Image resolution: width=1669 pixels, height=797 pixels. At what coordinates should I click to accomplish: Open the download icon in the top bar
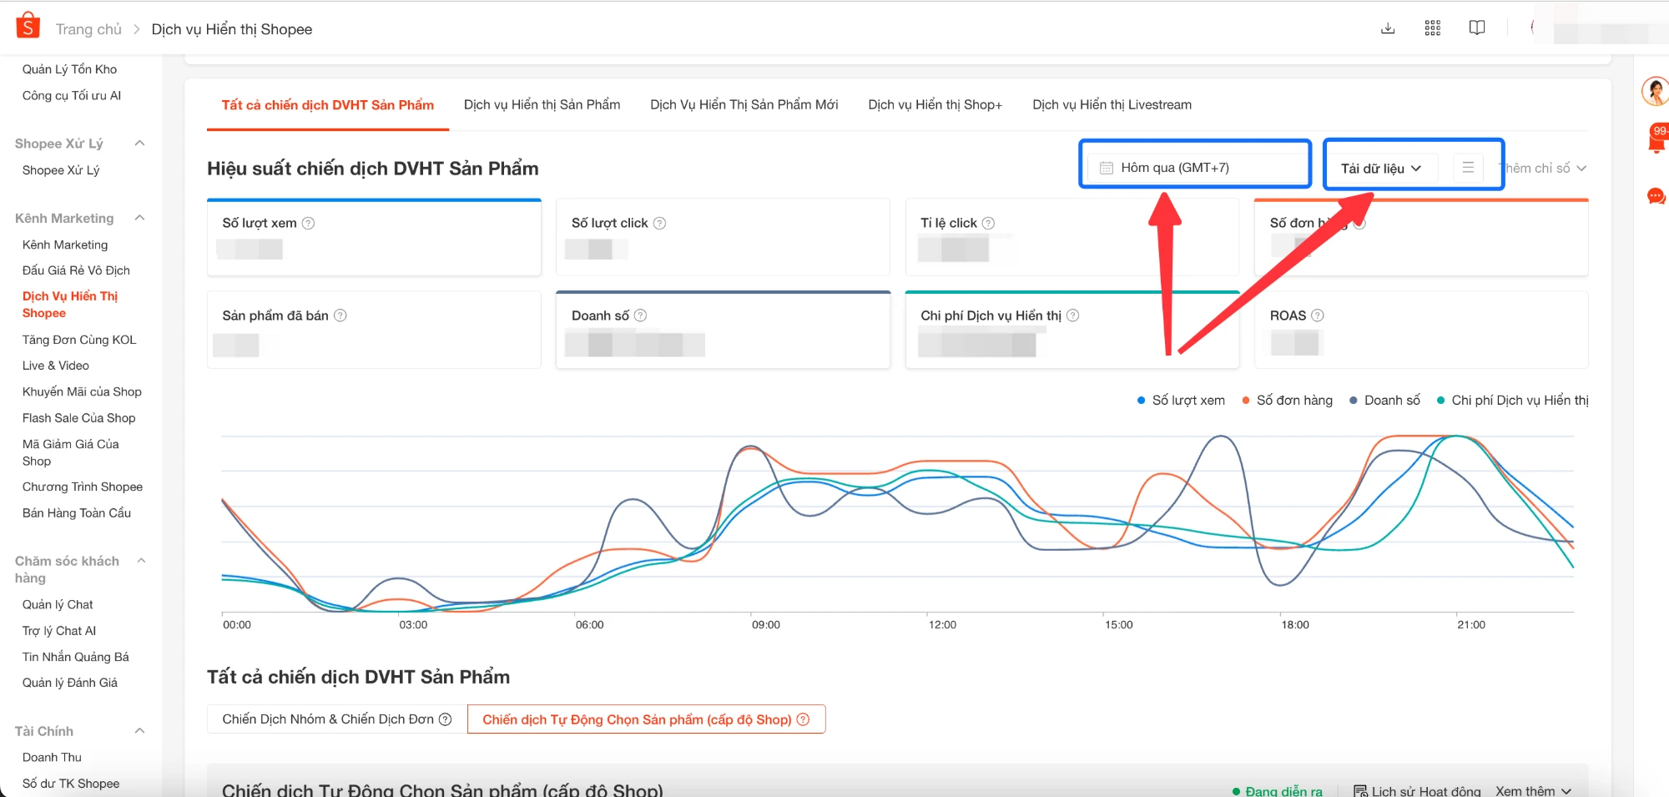click(1388, 28)
